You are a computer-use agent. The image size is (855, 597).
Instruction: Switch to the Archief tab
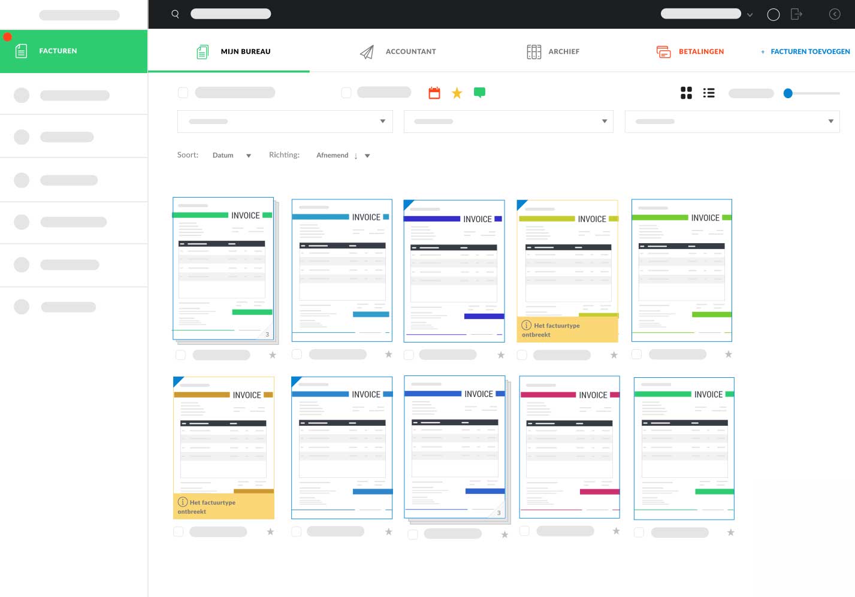[x=553, y=51]
